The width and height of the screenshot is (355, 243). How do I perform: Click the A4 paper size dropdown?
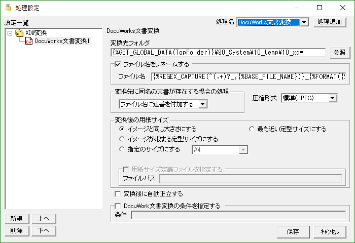tap(220, 150)
